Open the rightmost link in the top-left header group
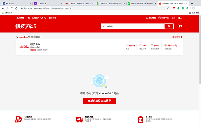This screenshot has width=201, height=125. pos(52,18)
